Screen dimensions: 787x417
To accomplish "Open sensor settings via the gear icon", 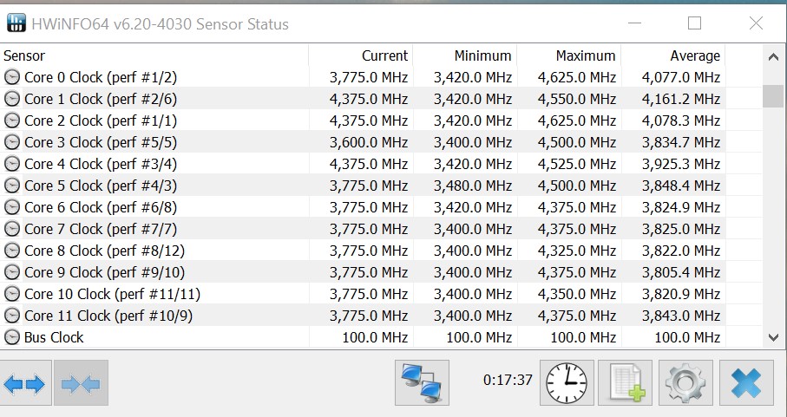I will coord(685,383).
